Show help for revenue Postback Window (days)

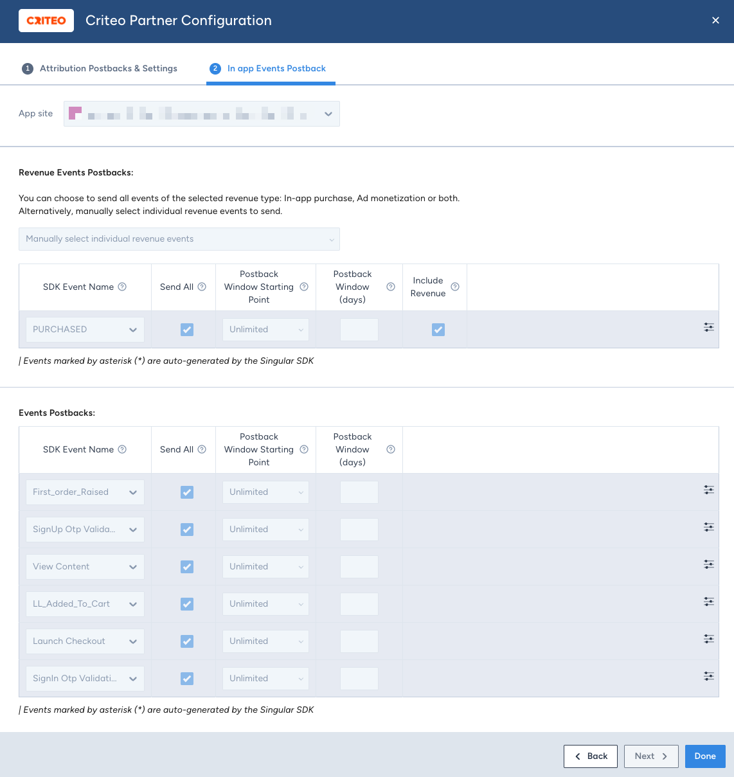390,287
